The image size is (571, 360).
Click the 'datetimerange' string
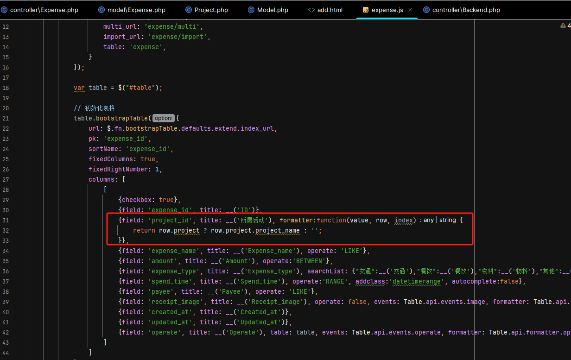(x=417, y=281)
